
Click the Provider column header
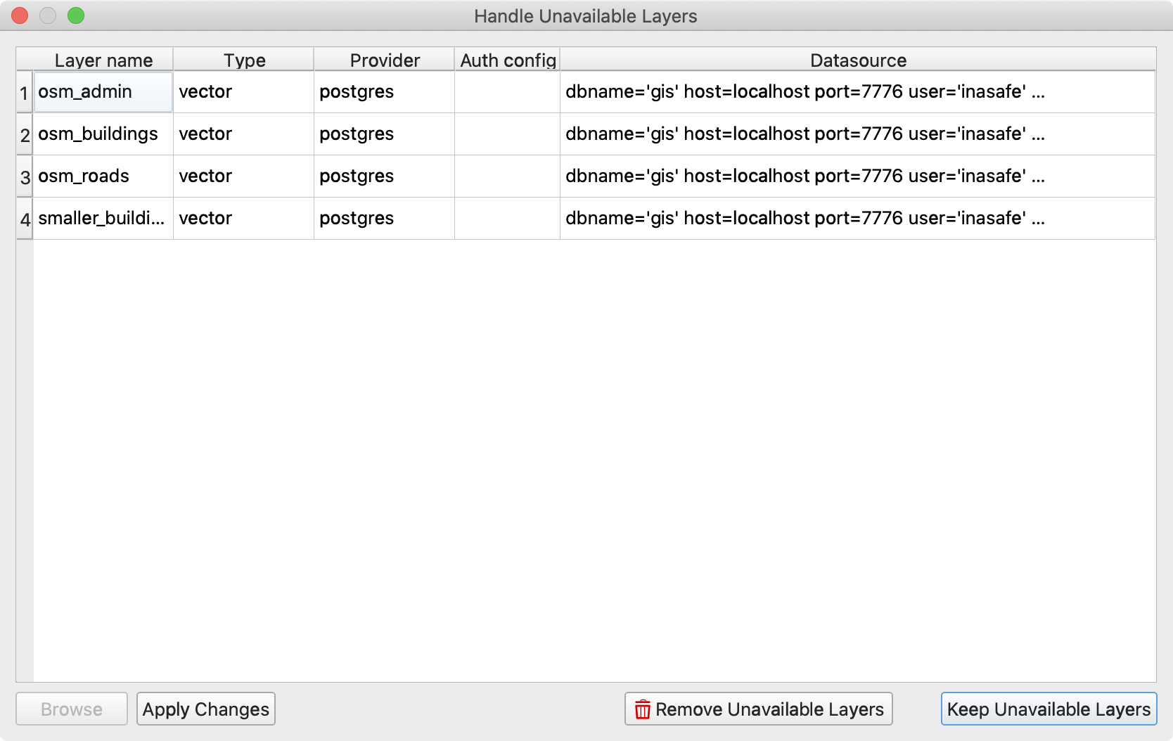(385, 60)
